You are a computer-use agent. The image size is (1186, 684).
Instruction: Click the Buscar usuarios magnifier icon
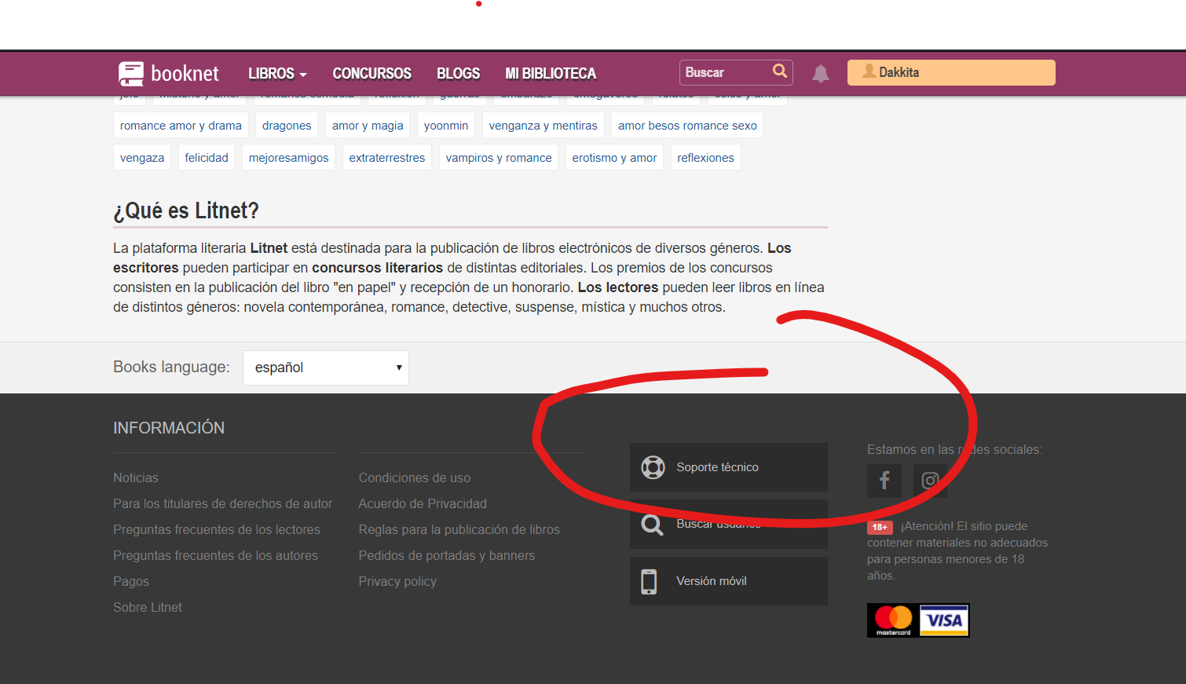(x=652, y=524)
